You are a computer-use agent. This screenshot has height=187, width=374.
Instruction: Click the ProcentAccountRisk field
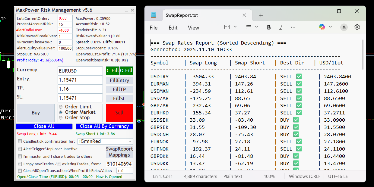(x=65, y=24)
